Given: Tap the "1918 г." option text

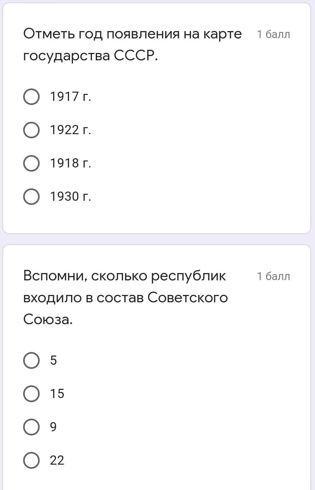Looking at the screenshot, I should point(70,163).
